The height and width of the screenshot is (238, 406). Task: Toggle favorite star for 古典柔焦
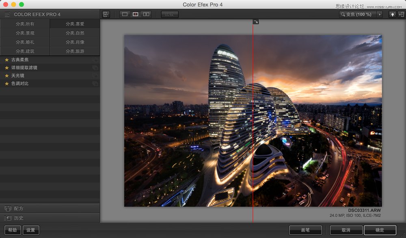click(x=7, y=60)
